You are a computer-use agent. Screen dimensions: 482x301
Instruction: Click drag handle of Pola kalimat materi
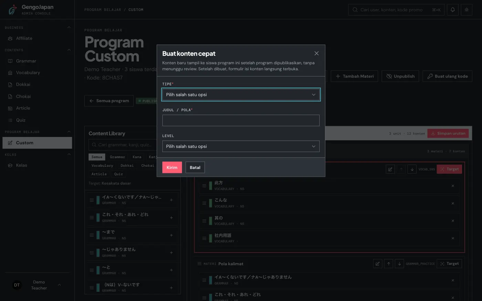[x=199, y=264]
